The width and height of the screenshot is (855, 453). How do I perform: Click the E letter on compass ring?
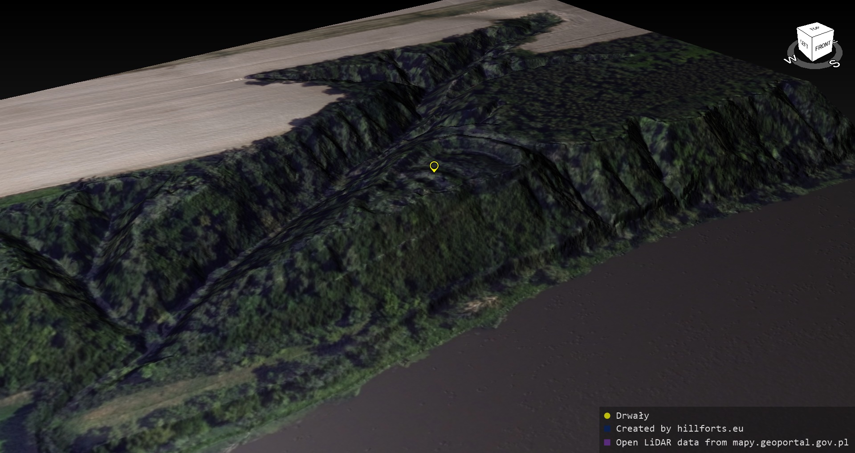(835, 42)
